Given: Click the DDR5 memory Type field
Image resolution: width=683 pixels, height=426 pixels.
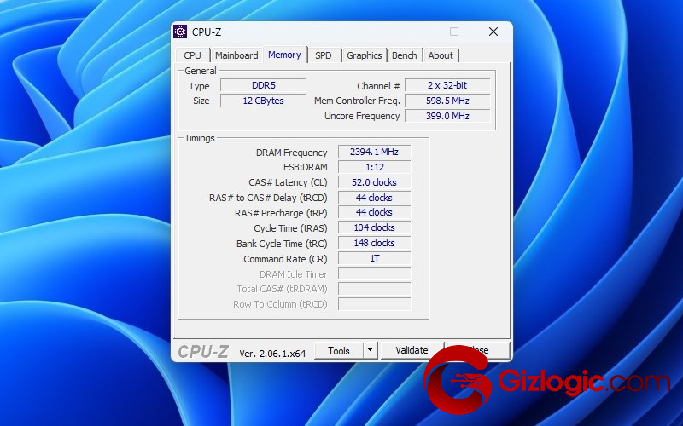Looking at the screenshot, I should (x=262, y=85).
